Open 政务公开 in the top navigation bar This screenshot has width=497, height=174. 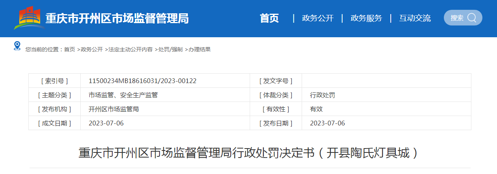[x=317, y=18]
